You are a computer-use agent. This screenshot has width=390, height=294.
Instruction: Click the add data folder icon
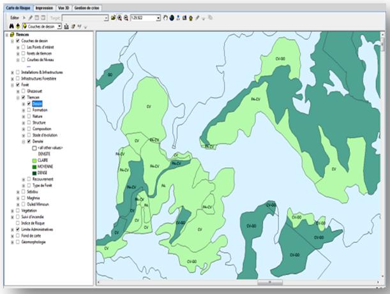(x=113, y=18)
